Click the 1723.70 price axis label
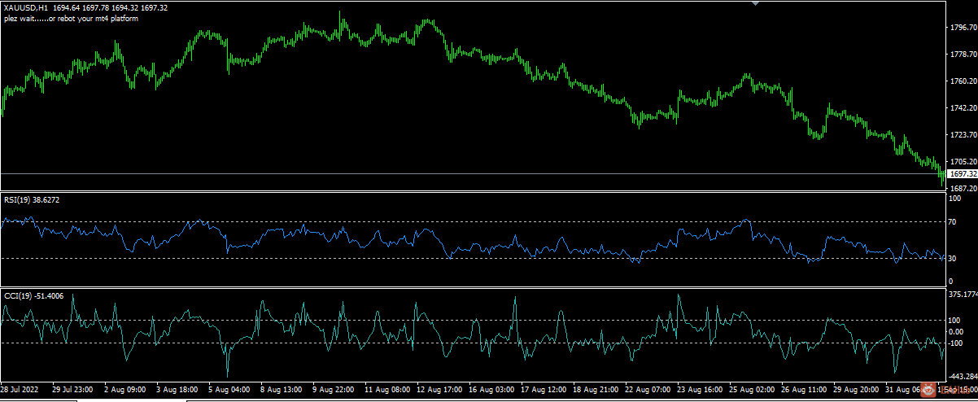978x402 pixels. click(x=963, y=135)
